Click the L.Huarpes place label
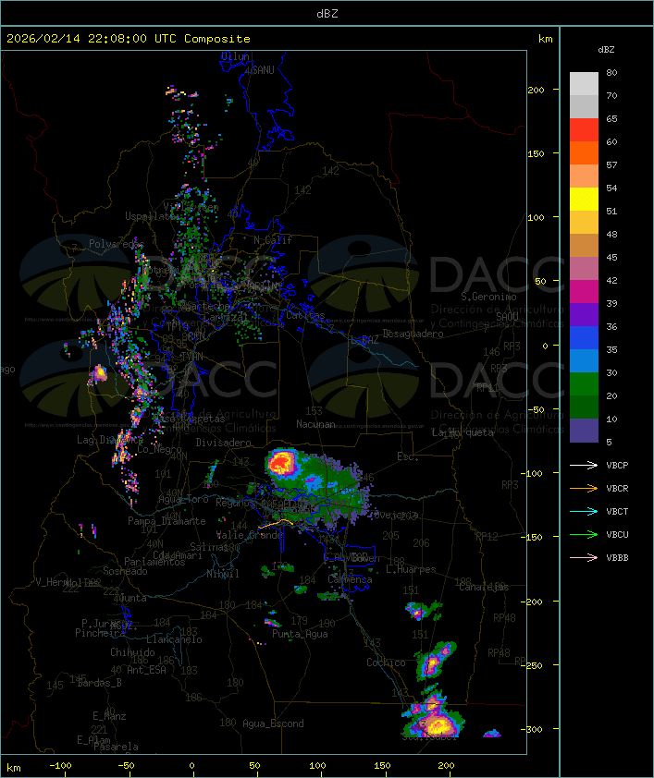 click(411, 569)
